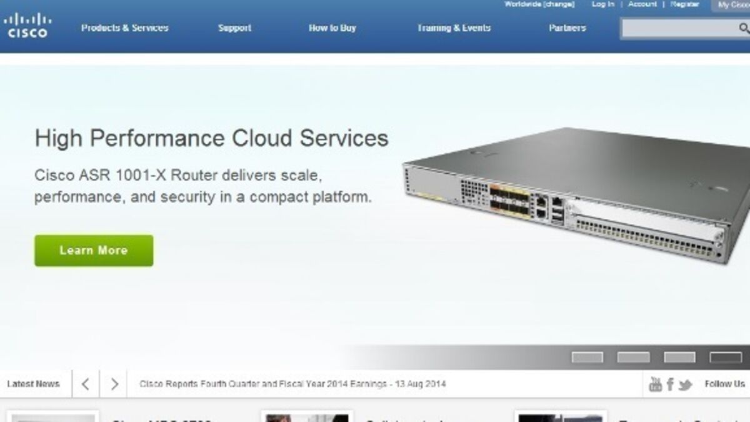The height and width of the screenshot is (422, 750).
Task: Go to previous Latest News item
Action: (x=86, y=384)
